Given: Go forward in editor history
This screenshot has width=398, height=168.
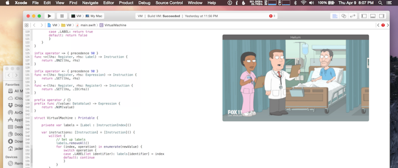Looking at the screenshot, I should [x=41, y=25].
